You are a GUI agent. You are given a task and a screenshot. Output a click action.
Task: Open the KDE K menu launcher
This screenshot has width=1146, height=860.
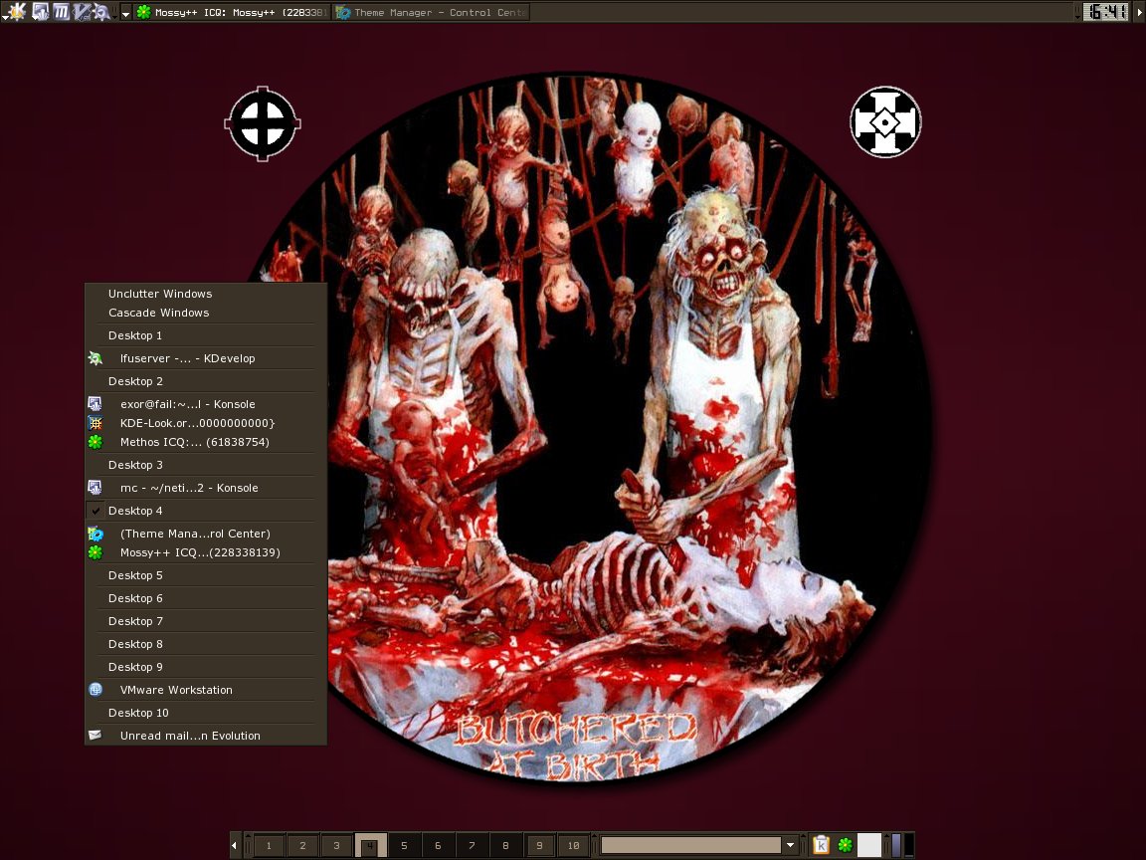(x=16, y=11)
